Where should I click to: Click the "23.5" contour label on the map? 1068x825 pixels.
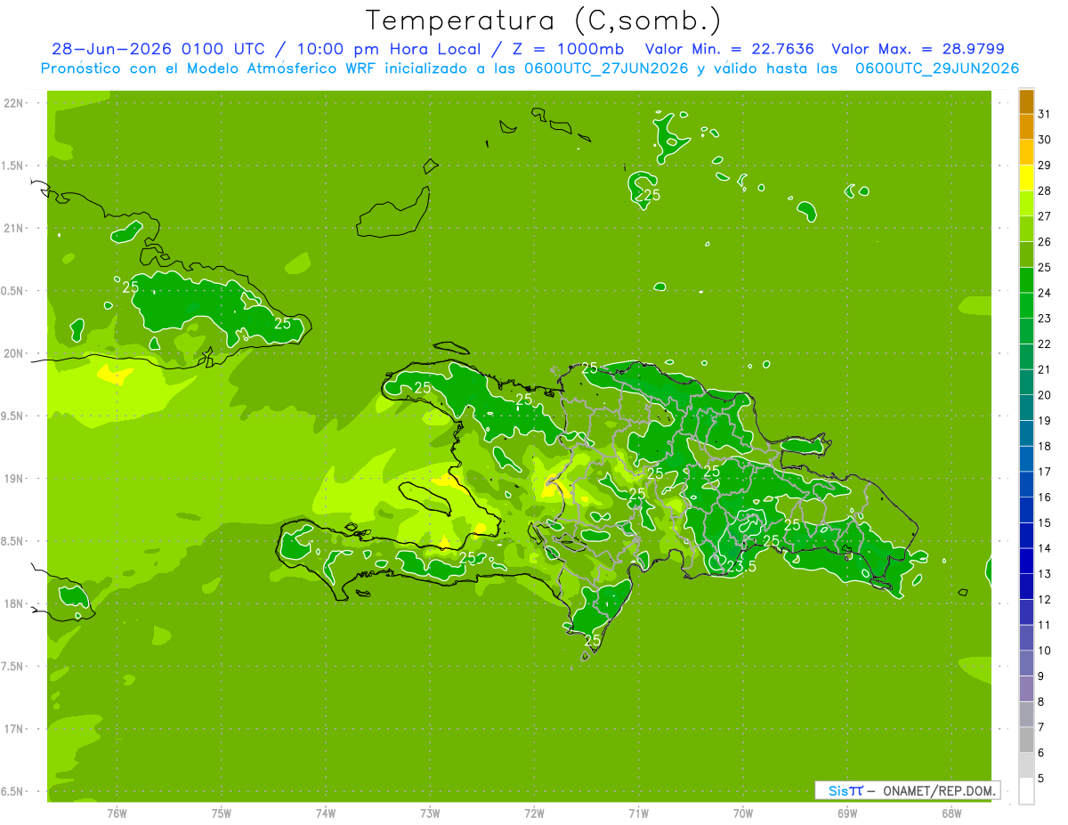(x=741, y=566)
